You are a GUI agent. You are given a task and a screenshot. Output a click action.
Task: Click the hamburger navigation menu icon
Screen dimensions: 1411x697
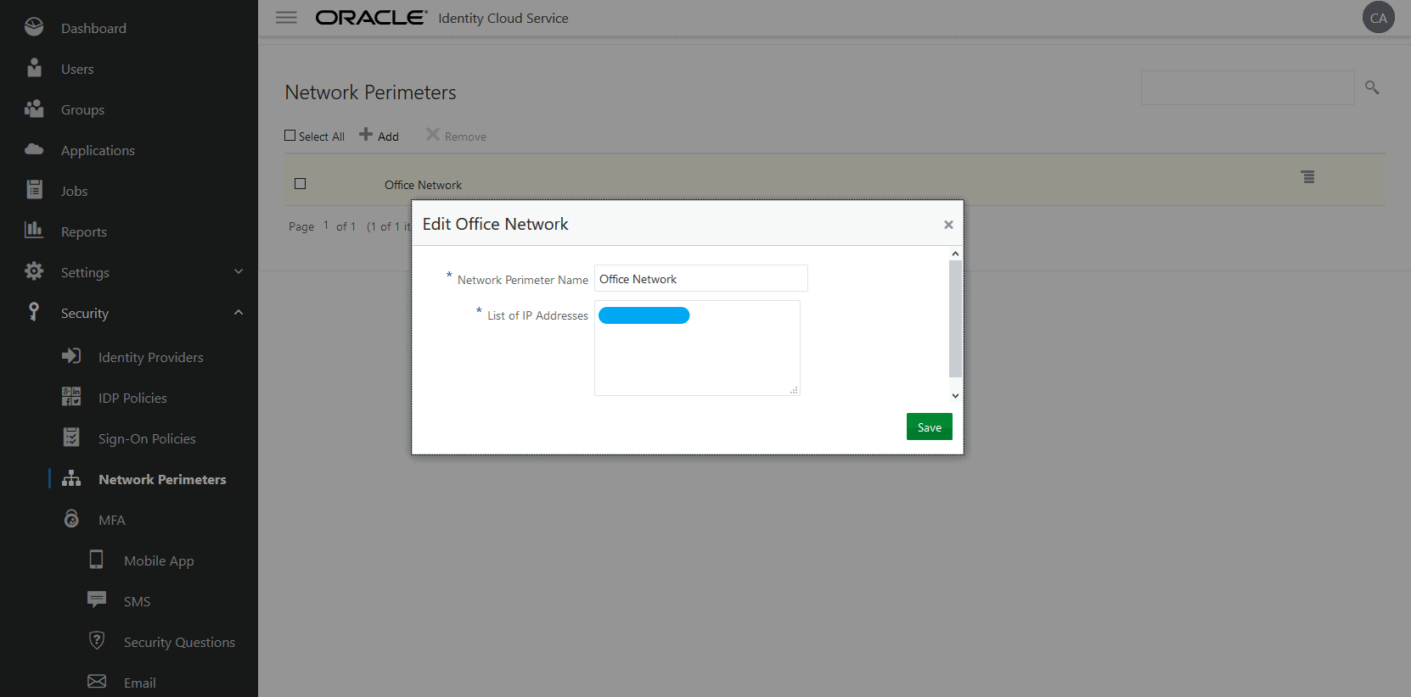(x=286, y=18)
